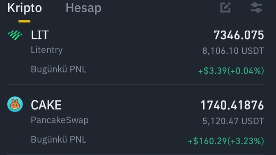The height and width of the screenshot is (155, 276).
Task: Tap the 8,106.10 USDT value
Action: [233, 51]
